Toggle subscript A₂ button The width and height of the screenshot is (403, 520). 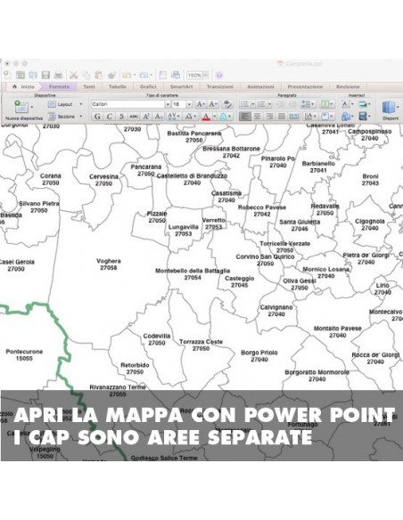point(159,117)
